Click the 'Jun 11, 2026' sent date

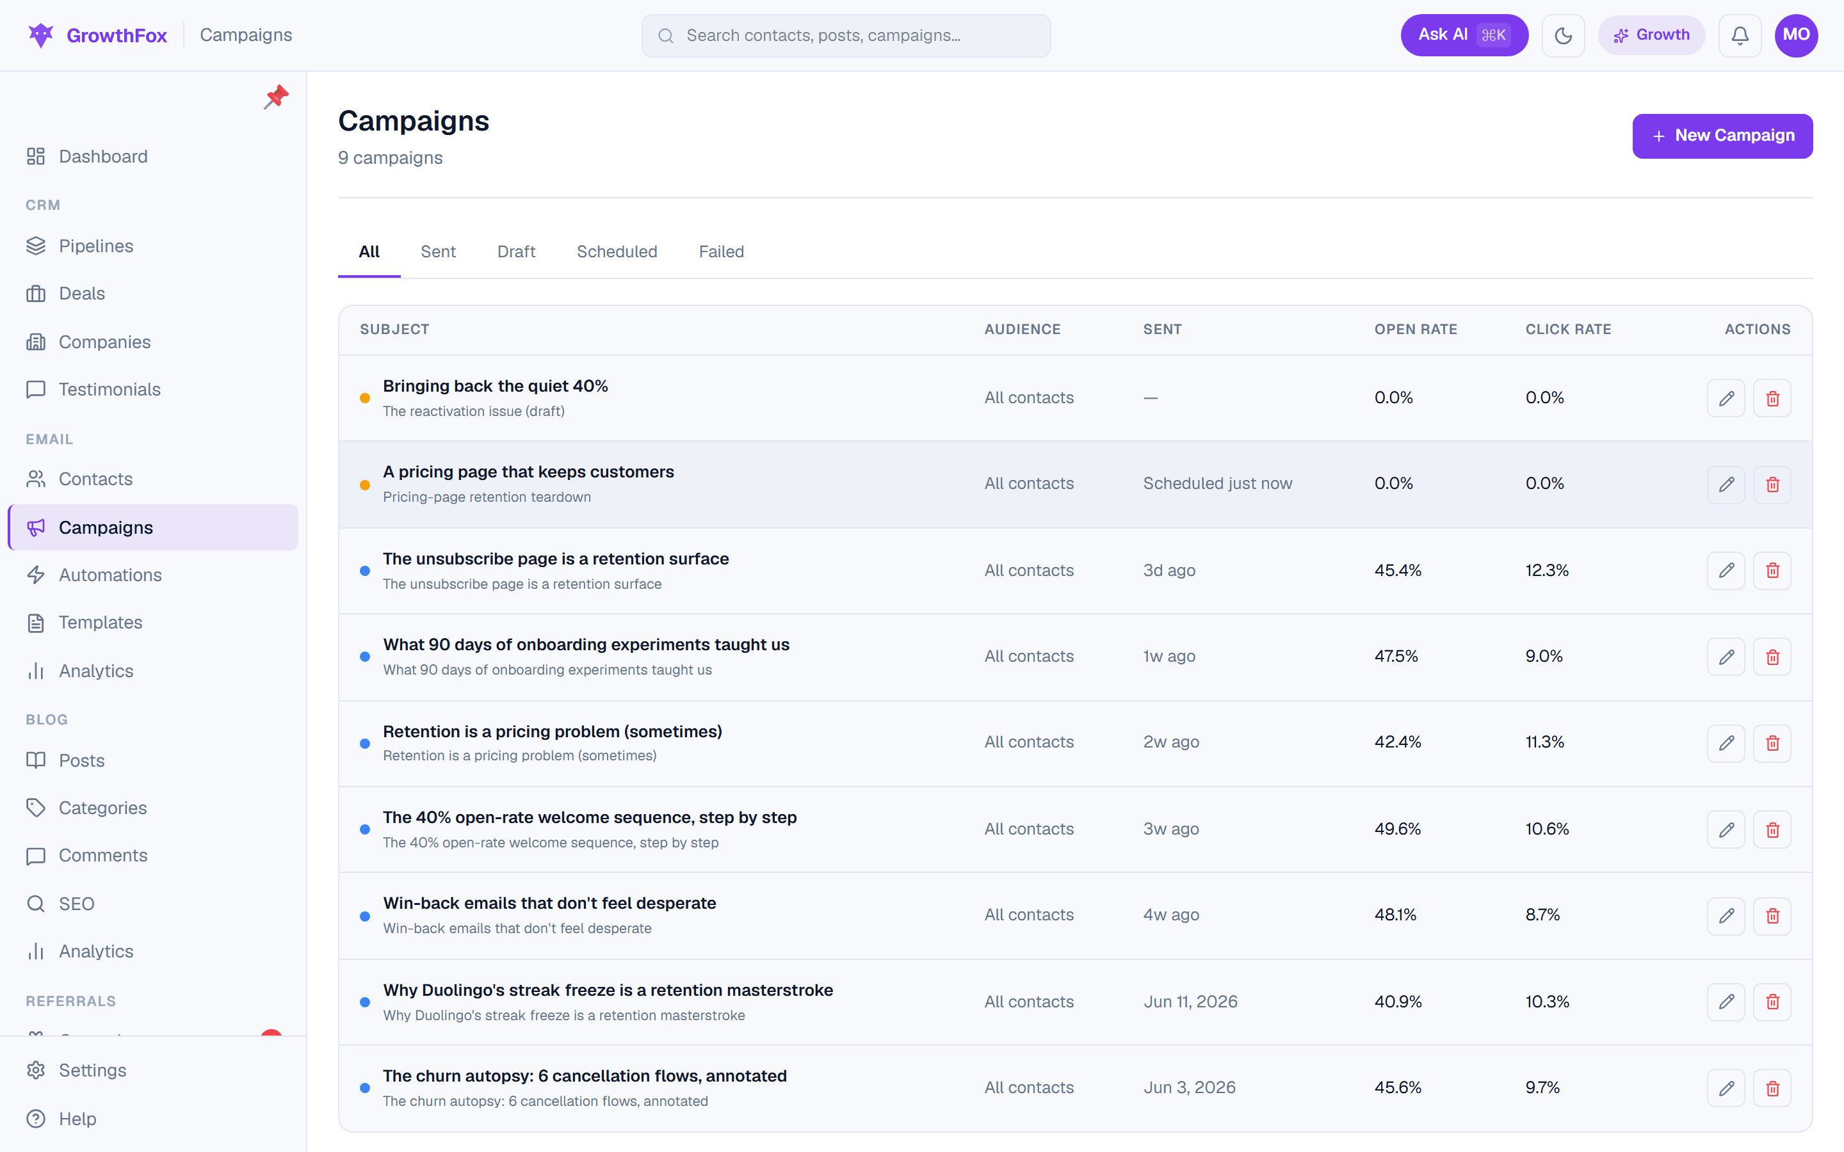1190,1001
